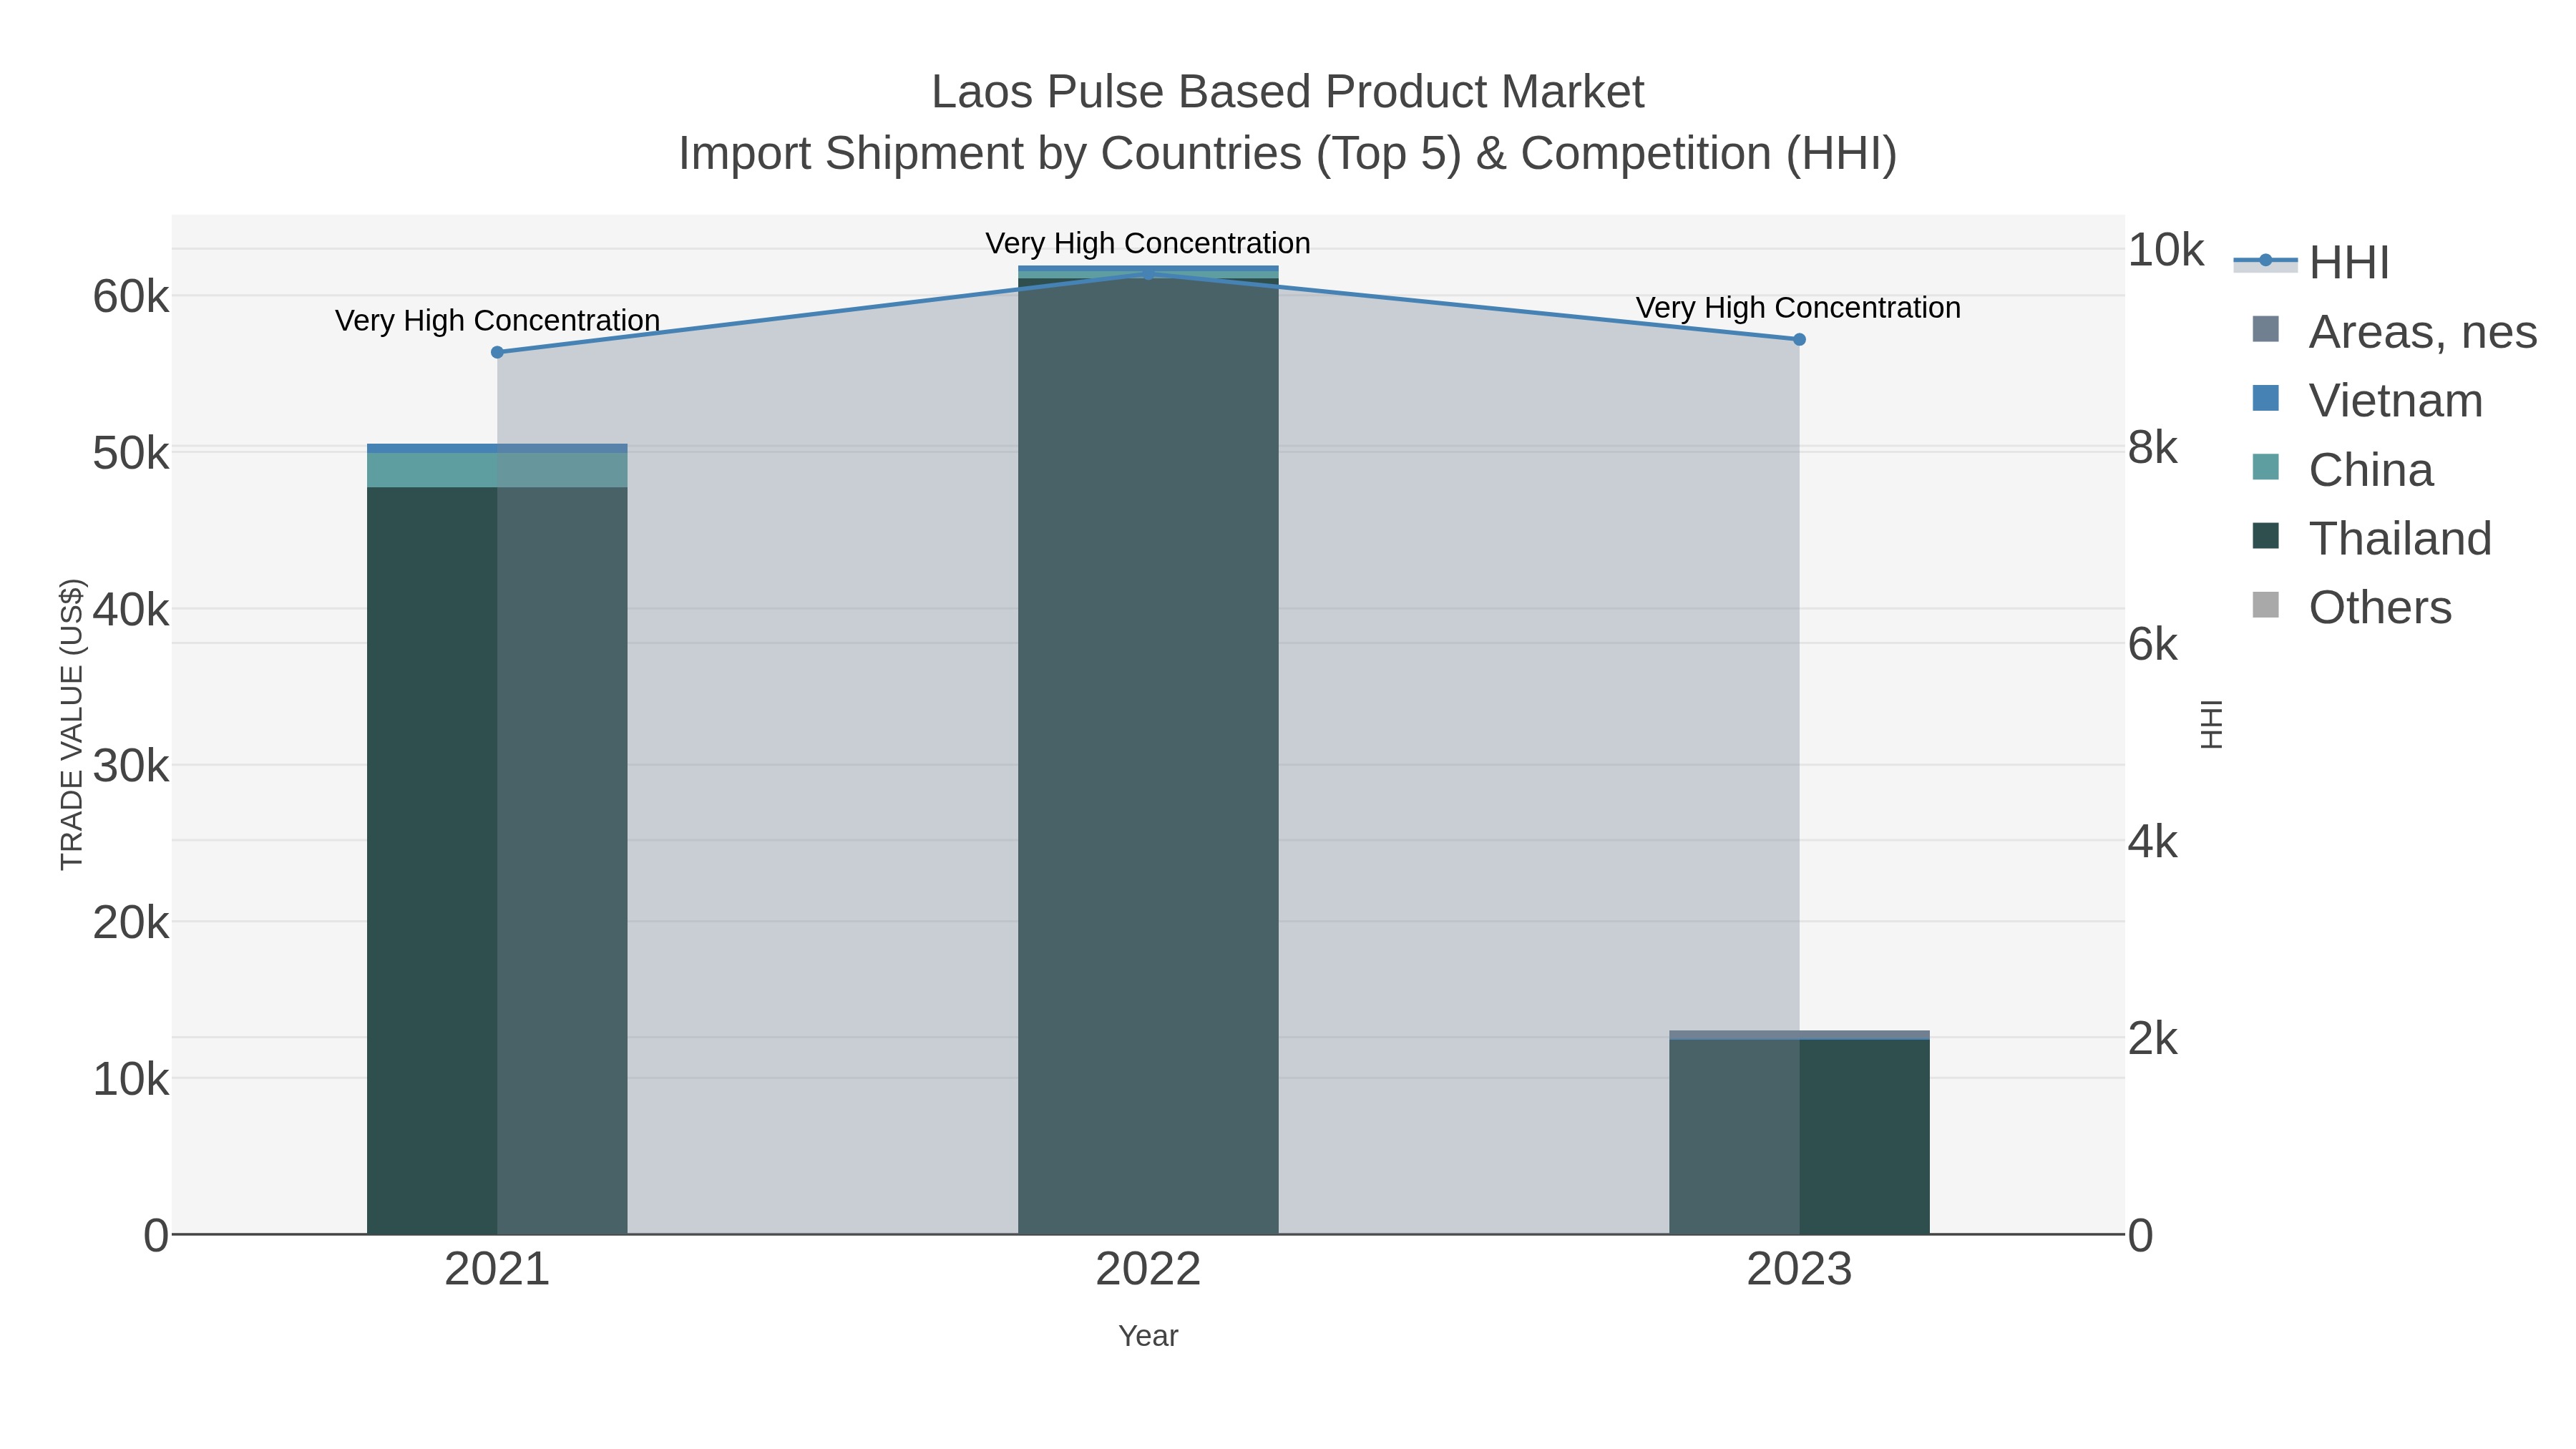Select the 2021 HHI data point
2576x1449 pixels.
[497, 352]
